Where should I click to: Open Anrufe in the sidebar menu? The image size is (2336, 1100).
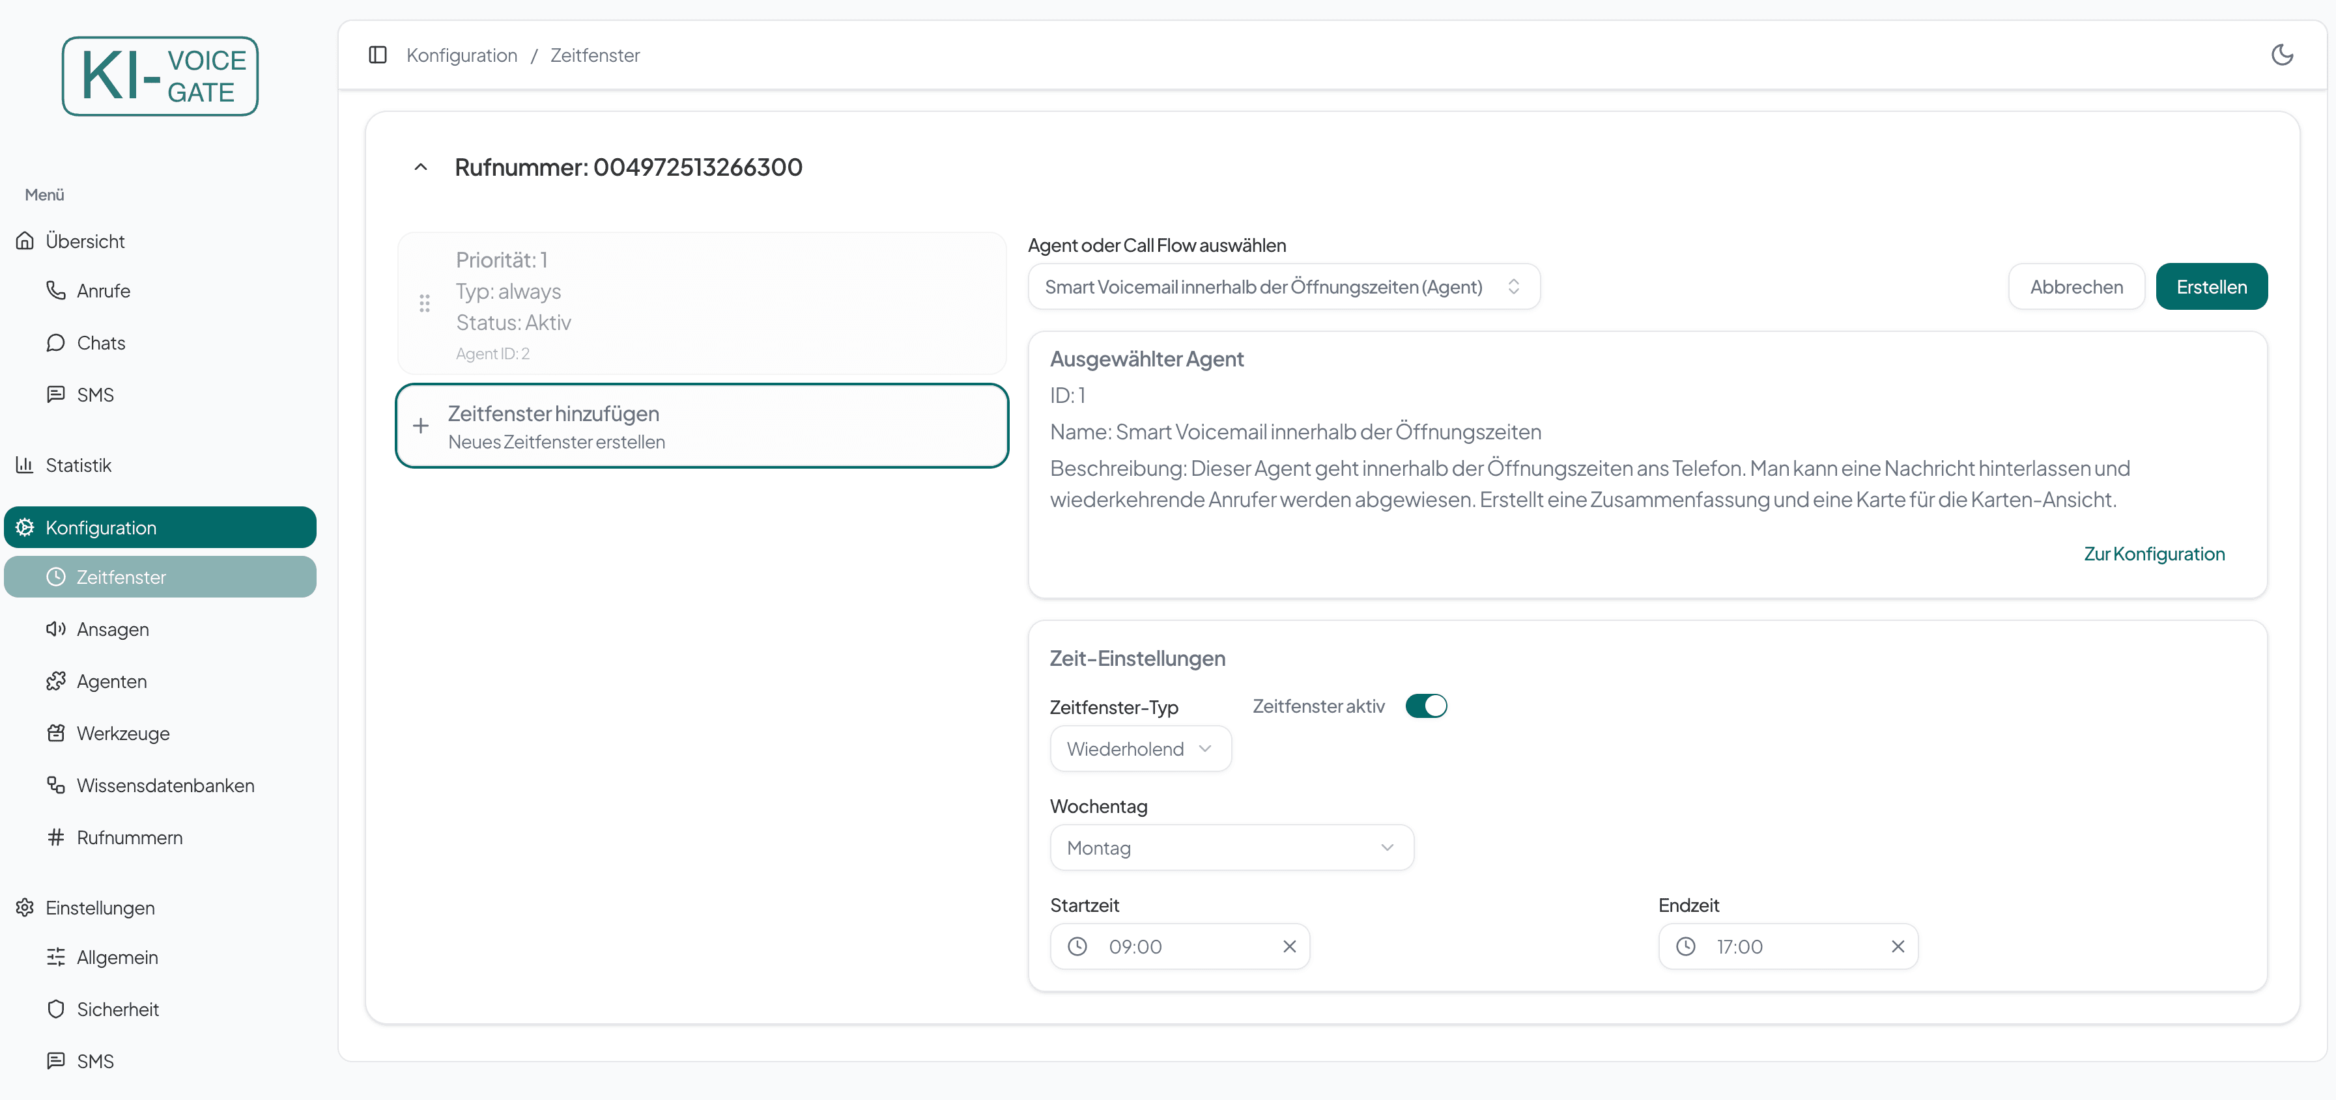click(104, 291)
